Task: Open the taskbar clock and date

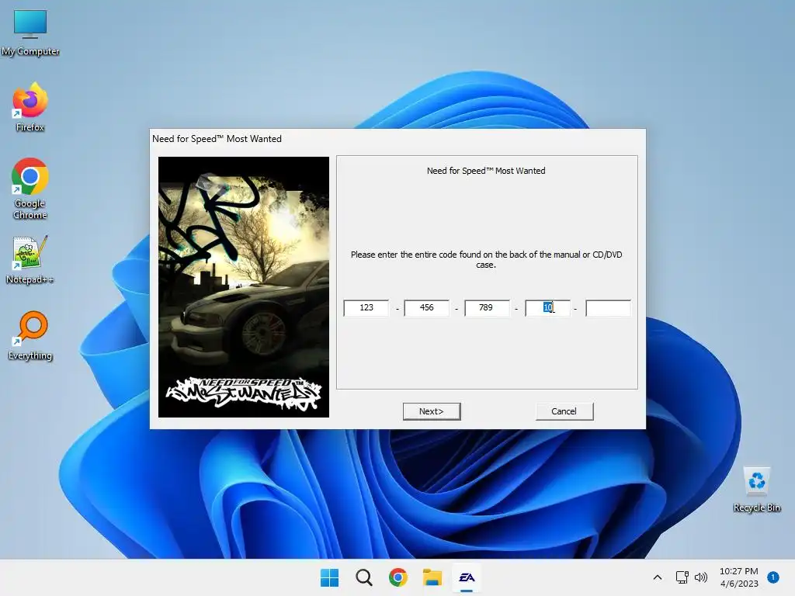Action: [x=739, y=577]
